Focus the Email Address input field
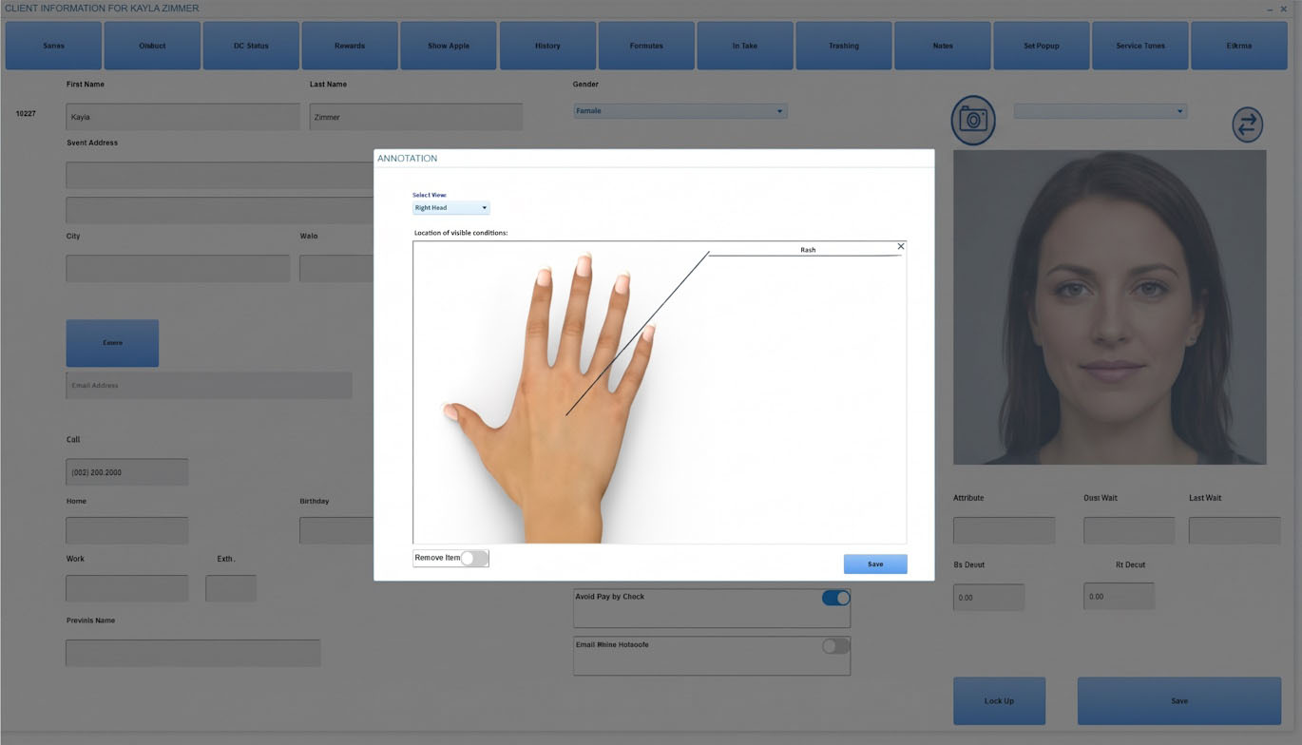 (209, 386)
